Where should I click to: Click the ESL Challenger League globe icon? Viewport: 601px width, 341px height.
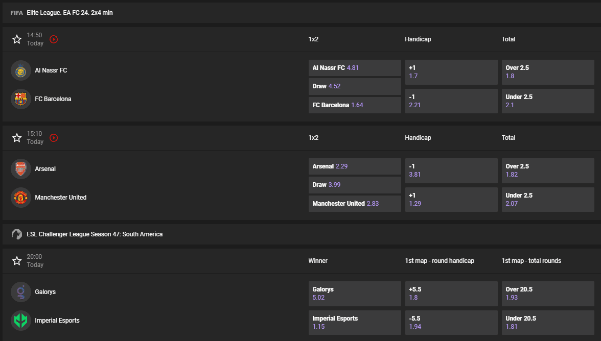pyautogui.click(x=16, y=234)
